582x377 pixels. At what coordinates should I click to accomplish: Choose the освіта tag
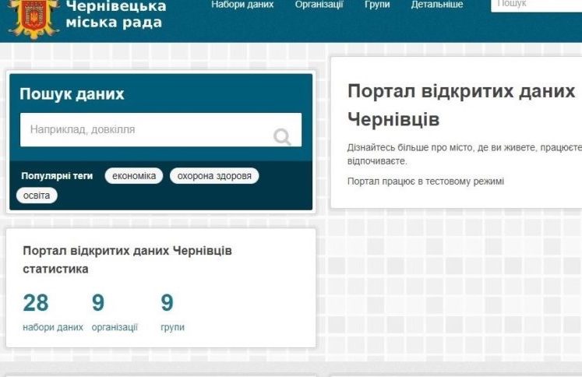(36, 196)
